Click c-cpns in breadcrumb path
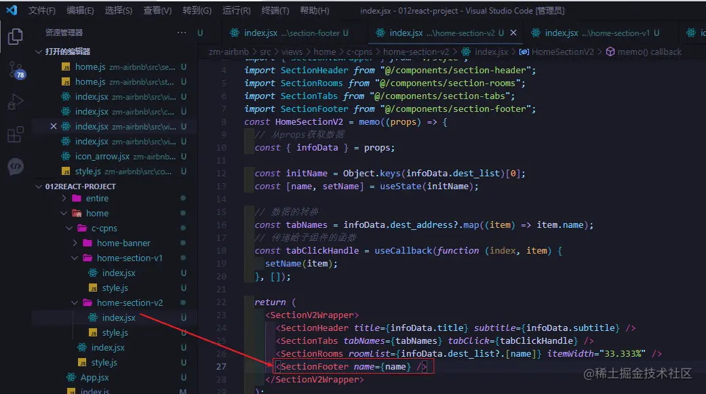 click(x=359, y=52)
